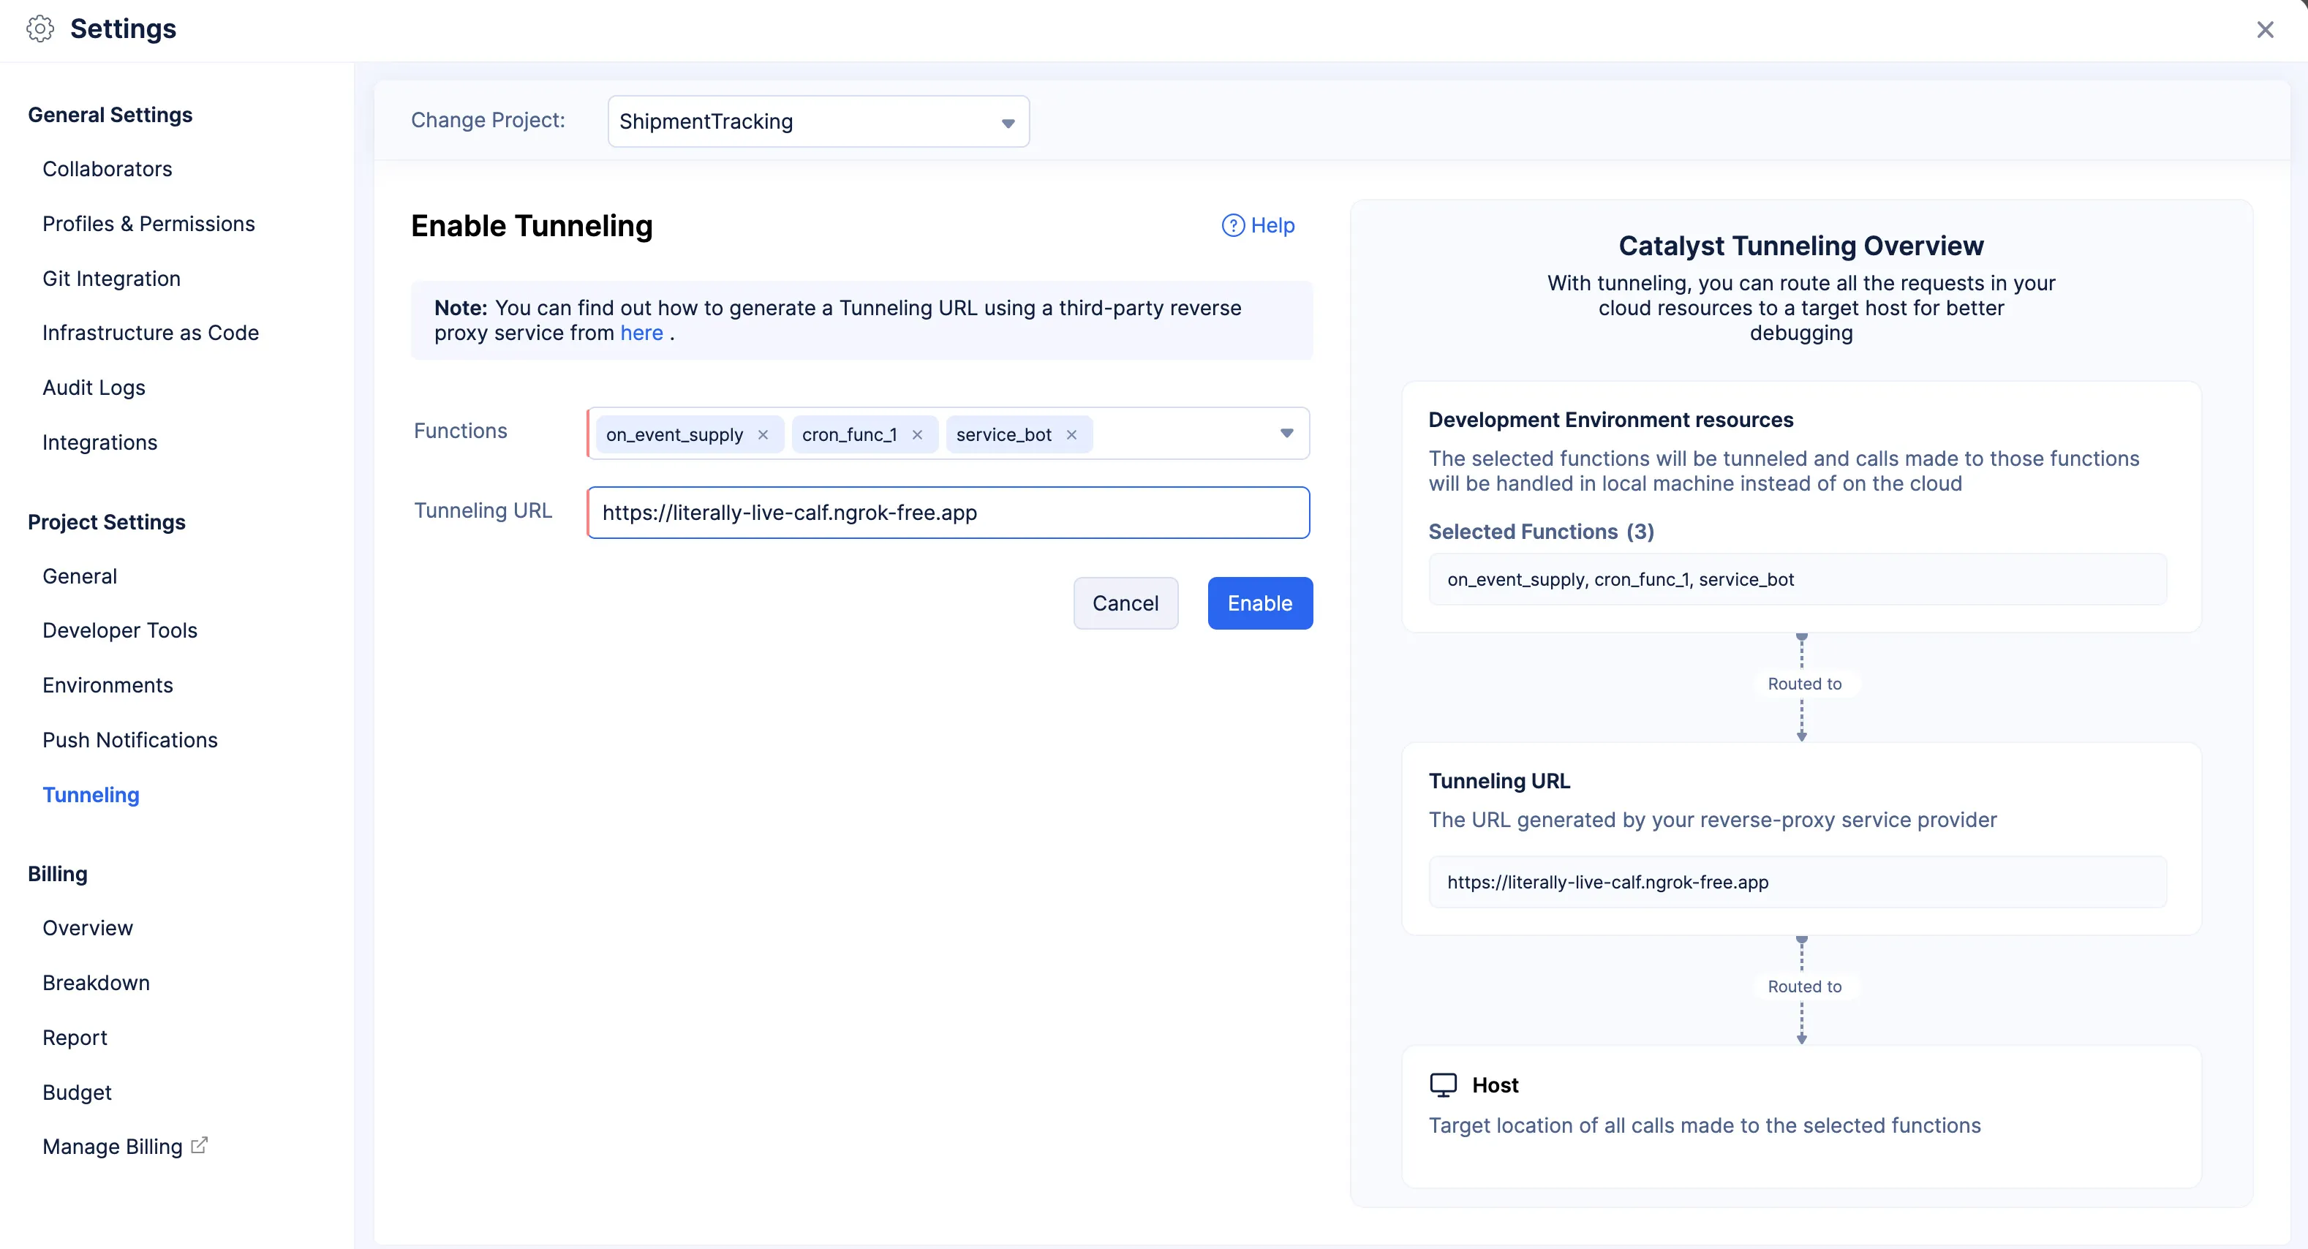Open Billing Report
Image resolution: width=2308 pixels, height=1249 pixels.
pyautogui.click(x=75, y=1038)
